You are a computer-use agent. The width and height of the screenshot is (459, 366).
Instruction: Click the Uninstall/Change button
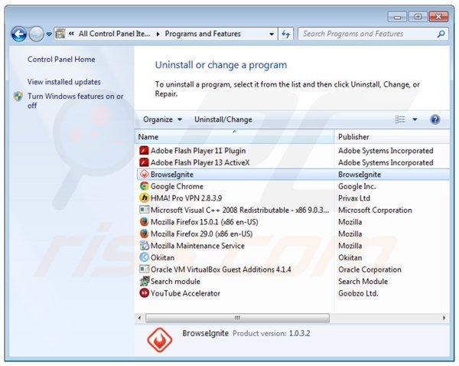(x=223, y=119)
